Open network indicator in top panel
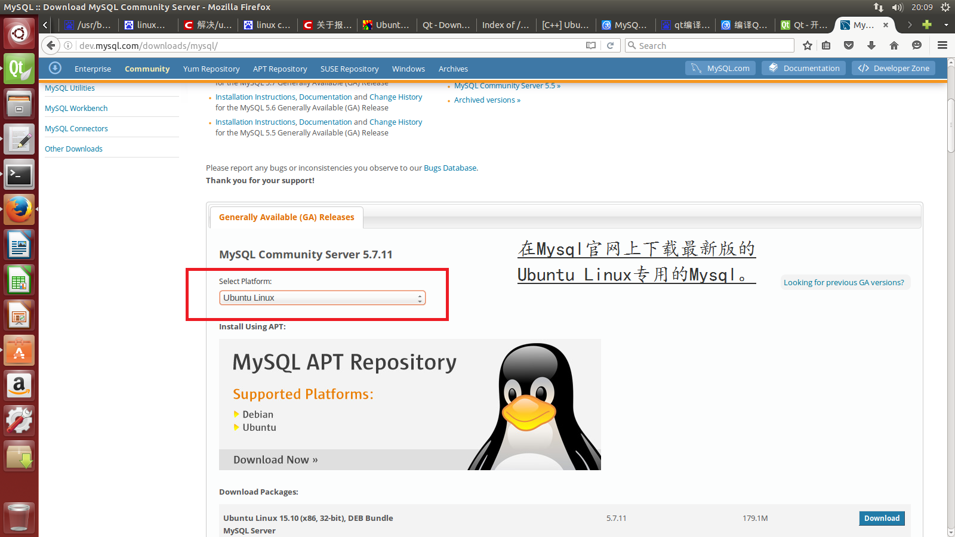The width and height of the screenshot is (955, 537). pos(879,7)
